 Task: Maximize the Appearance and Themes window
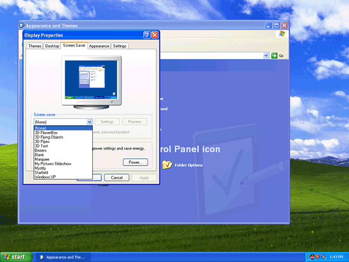point(277,26)
